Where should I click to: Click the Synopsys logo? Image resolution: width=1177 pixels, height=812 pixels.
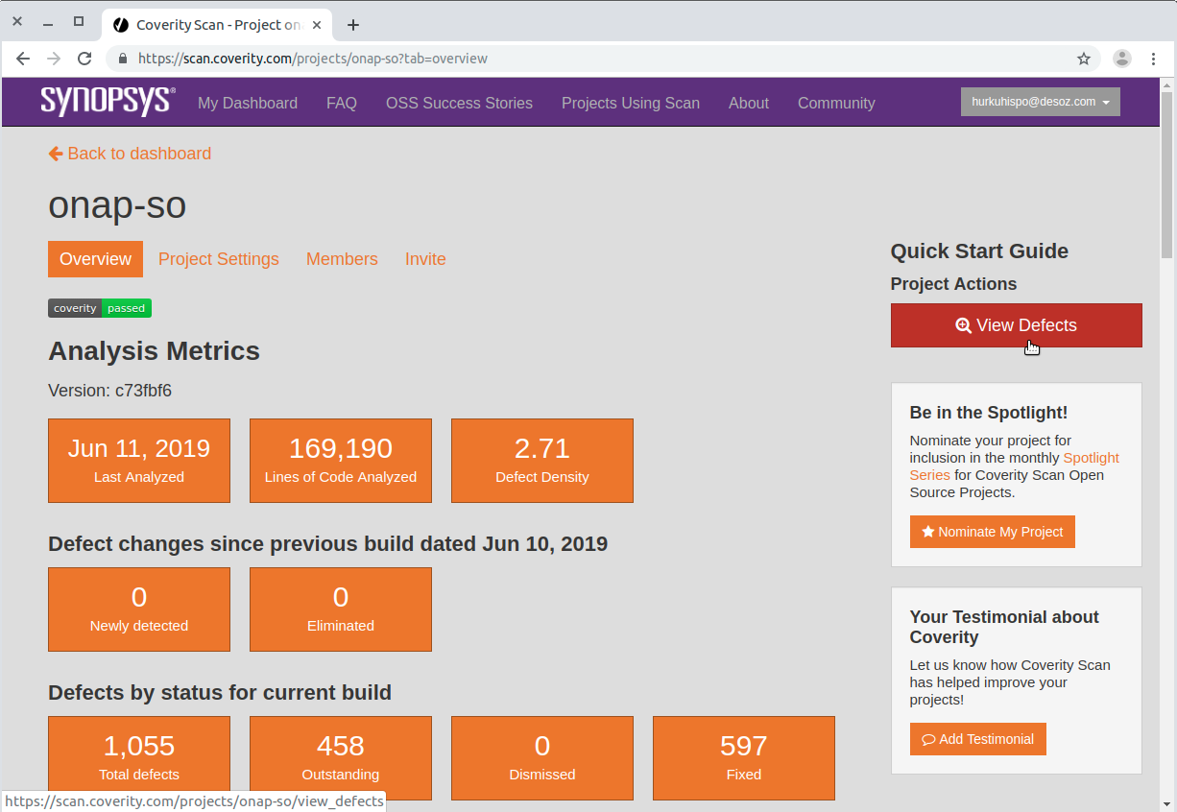[108, 102]
